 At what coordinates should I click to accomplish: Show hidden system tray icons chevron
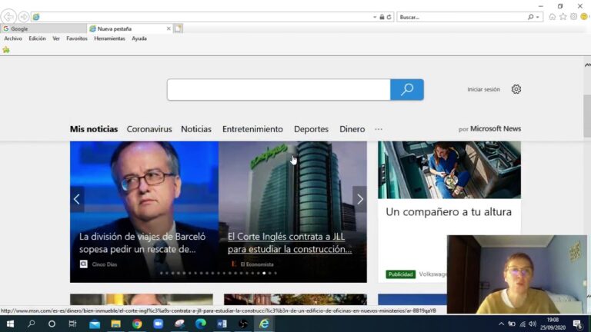(501, 324)
